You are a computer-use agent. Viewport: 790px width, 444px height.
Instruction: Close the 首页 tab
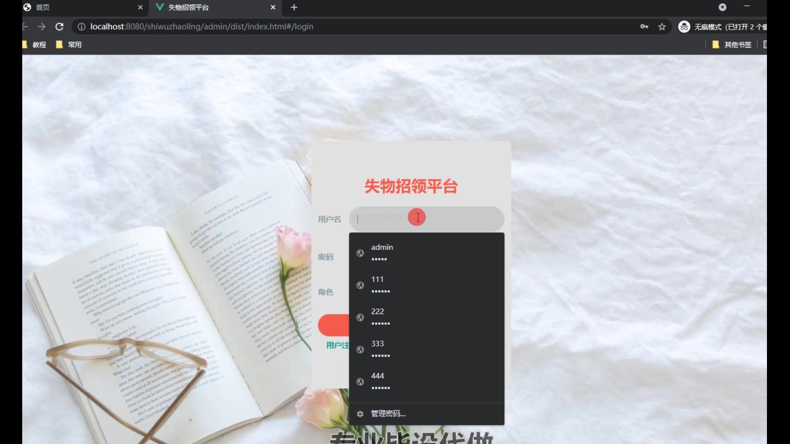click(x=140, y=7)
